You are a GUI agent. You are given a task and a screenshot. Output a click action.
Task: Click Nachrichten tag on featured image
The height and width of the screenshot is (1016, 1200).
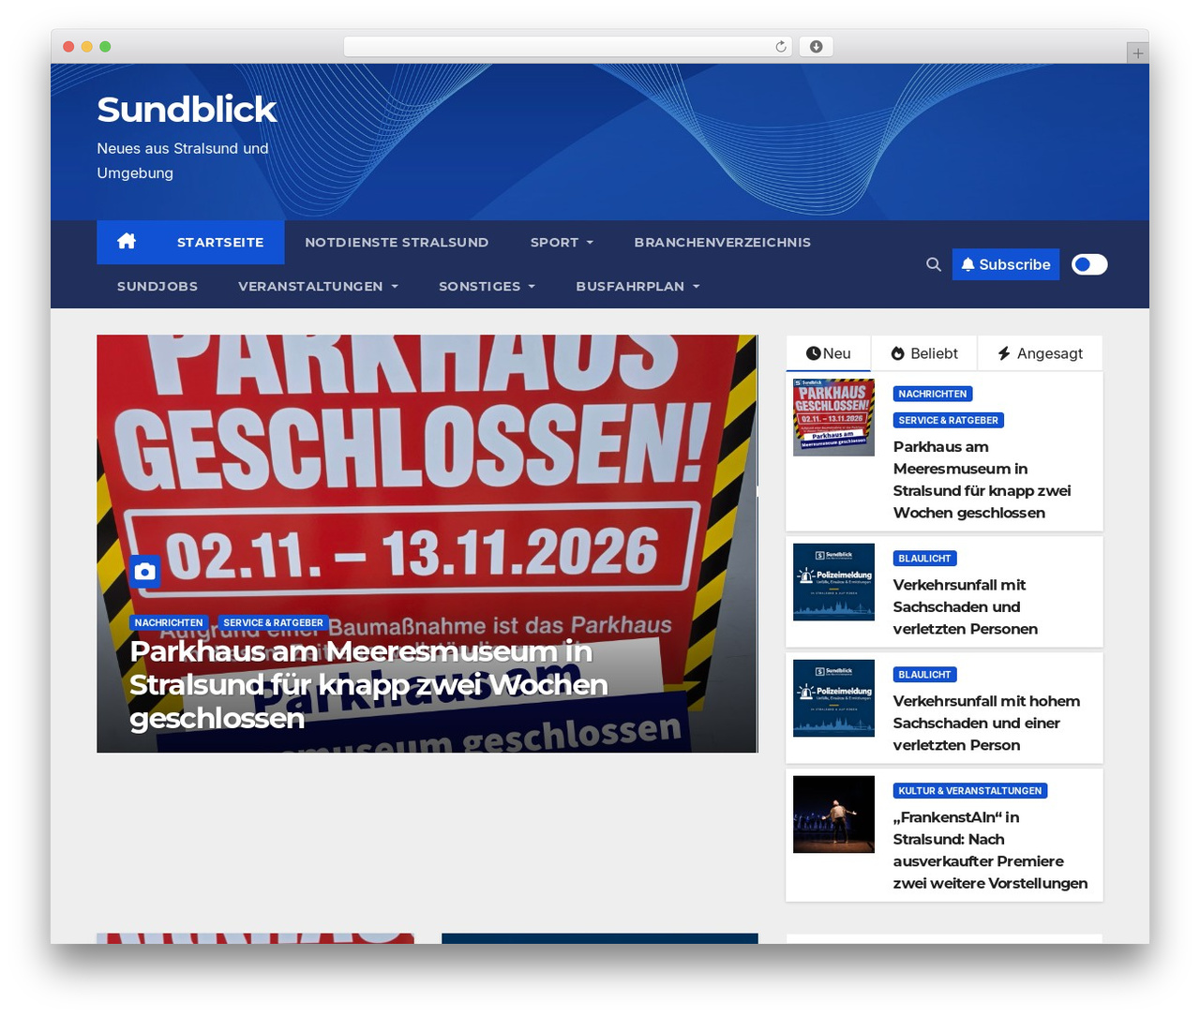coord(169,622)
